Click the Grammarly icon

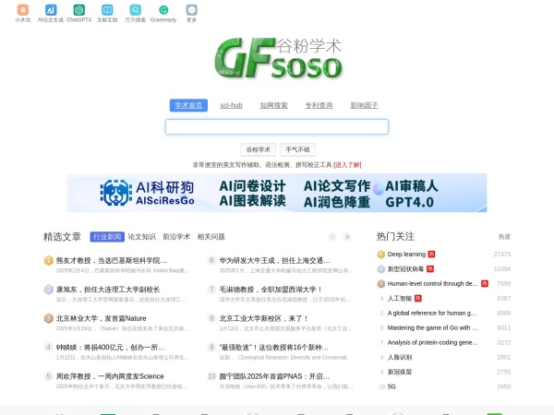pos(163,10)
